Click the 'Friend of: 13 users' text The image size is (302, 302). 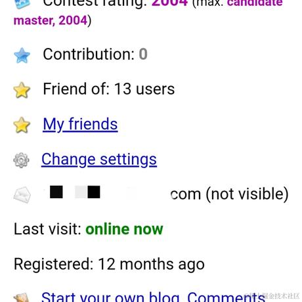coord(109,89)
